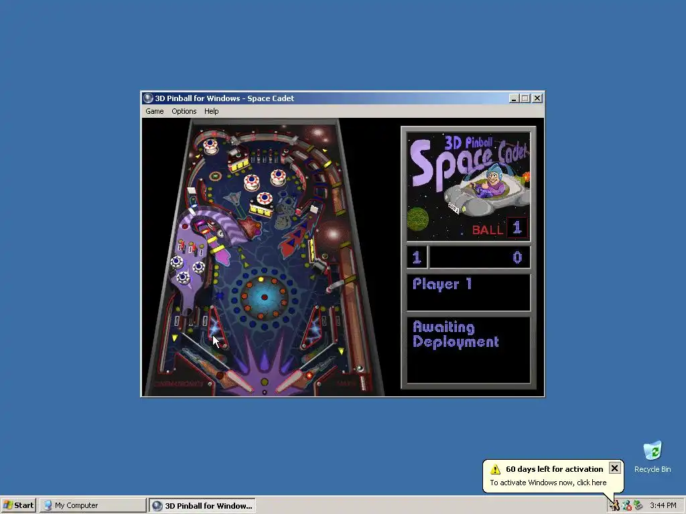Viewport: 686px width, 514px height.
Task: Open the Game menu
Action: [x=155, y=111]
